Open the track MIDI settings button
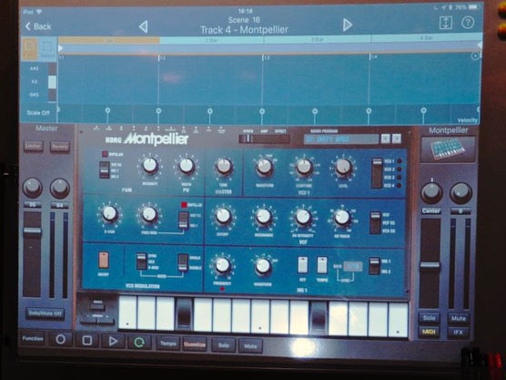Image resolution: width=506 pixels, height=380 pixels. (x=429, y=332)
